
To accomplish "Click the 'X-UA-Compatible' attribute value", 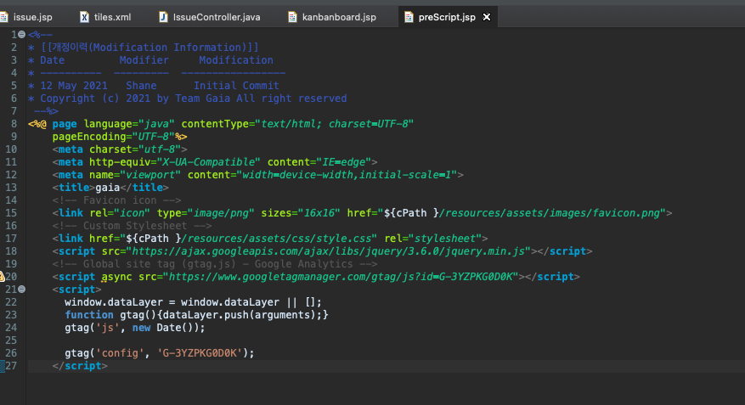I will tap(209, 162).
